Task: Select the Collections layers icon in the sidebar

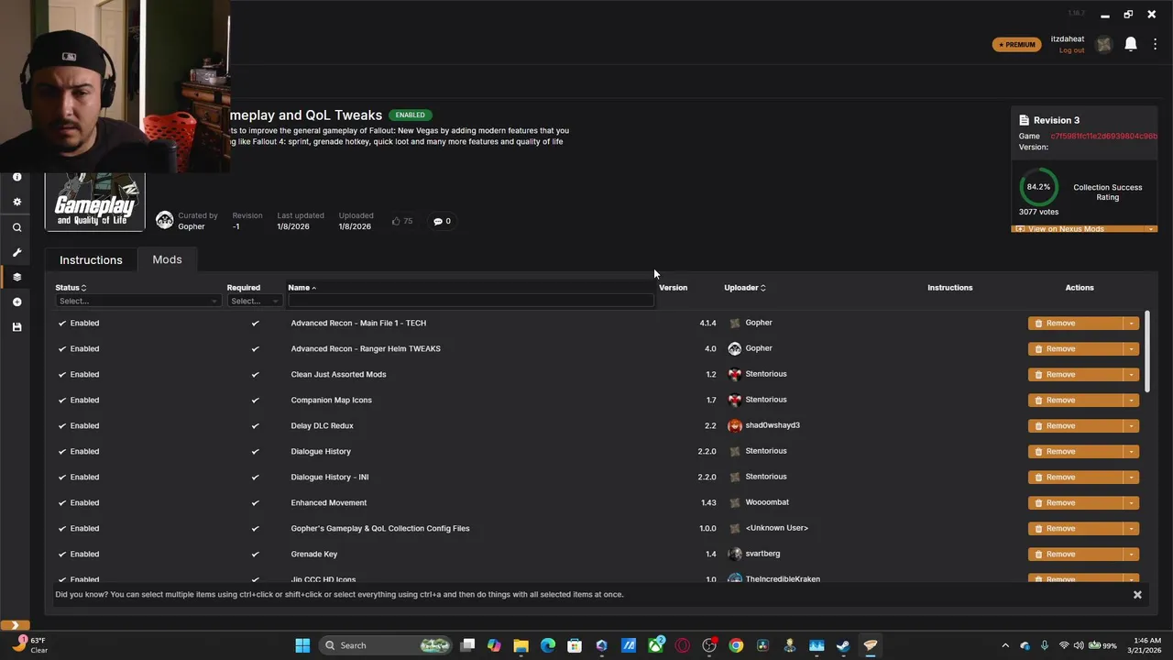Action: [16, 277]
